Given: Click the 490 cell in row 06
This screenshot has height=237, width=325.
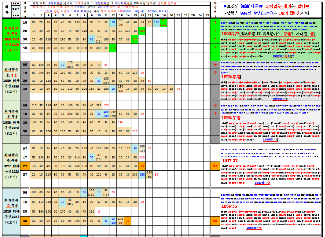Looking at the screenshot, I should (34, 193).
